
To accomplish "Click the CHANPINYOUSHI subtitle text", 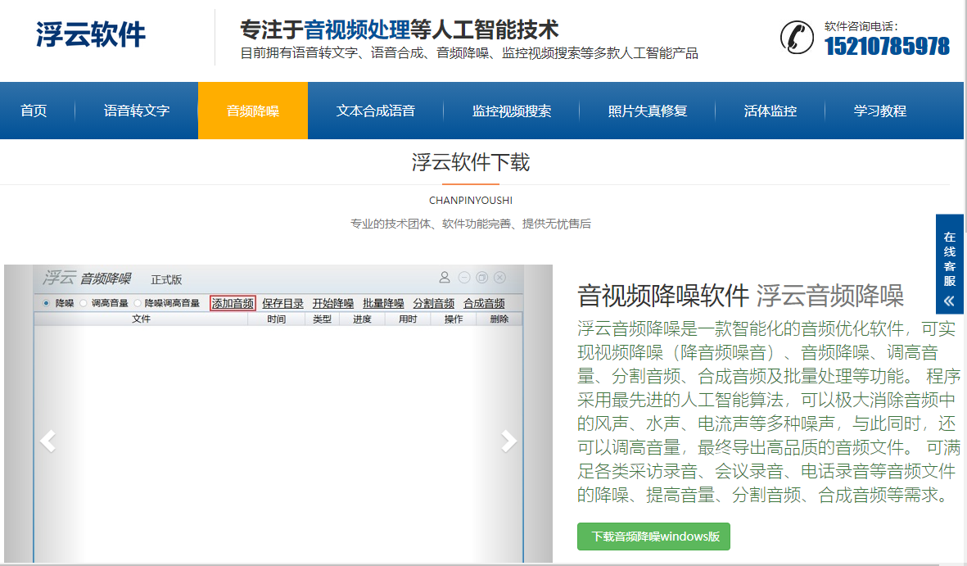I will (x=471, y=201).
